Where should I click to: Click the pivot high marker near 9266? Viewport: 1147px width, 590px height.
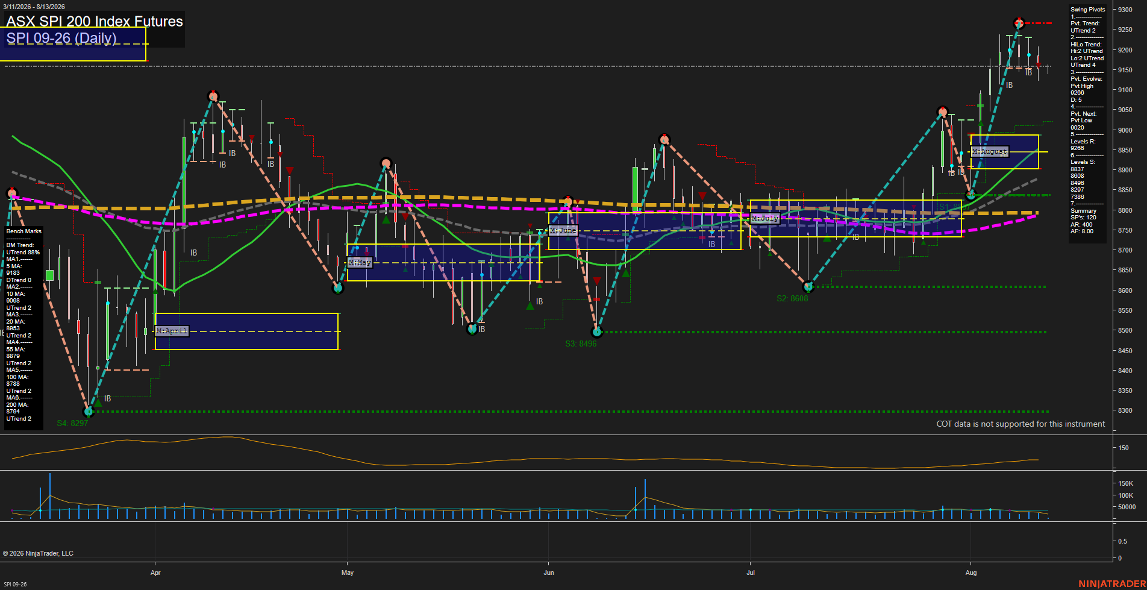(x=1019, y=23)
